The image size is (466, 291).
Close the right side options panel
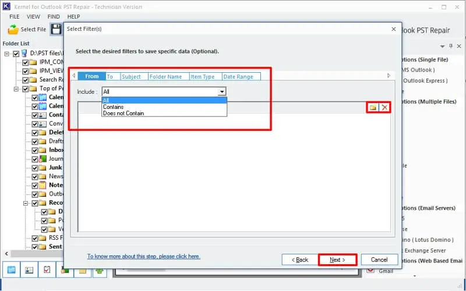tap(459, 46)
